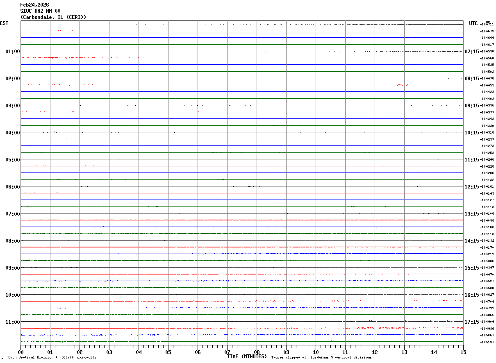The height and width of the screenshot is (363, 496).
Task: Click the station code SIUC HNZ NM 00
Action: click(40, 11)
